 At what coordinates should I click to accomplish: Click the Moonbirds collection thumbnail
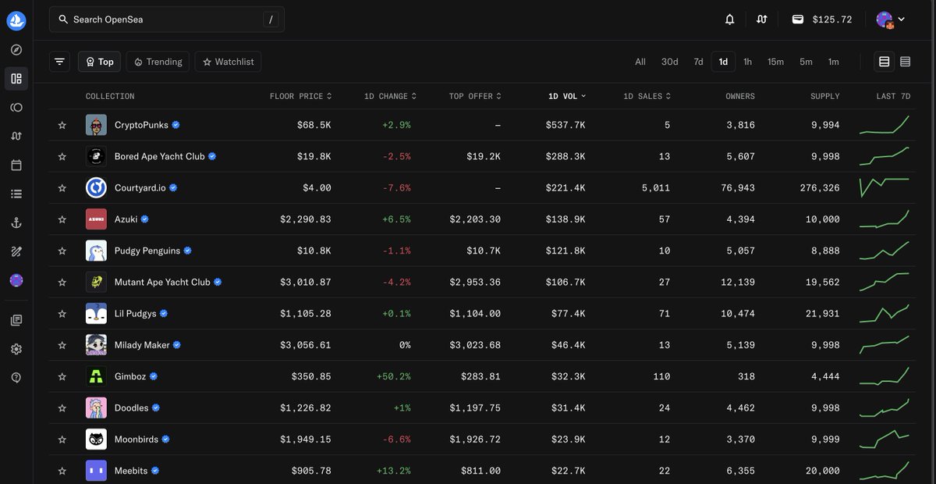pos(96,440)
